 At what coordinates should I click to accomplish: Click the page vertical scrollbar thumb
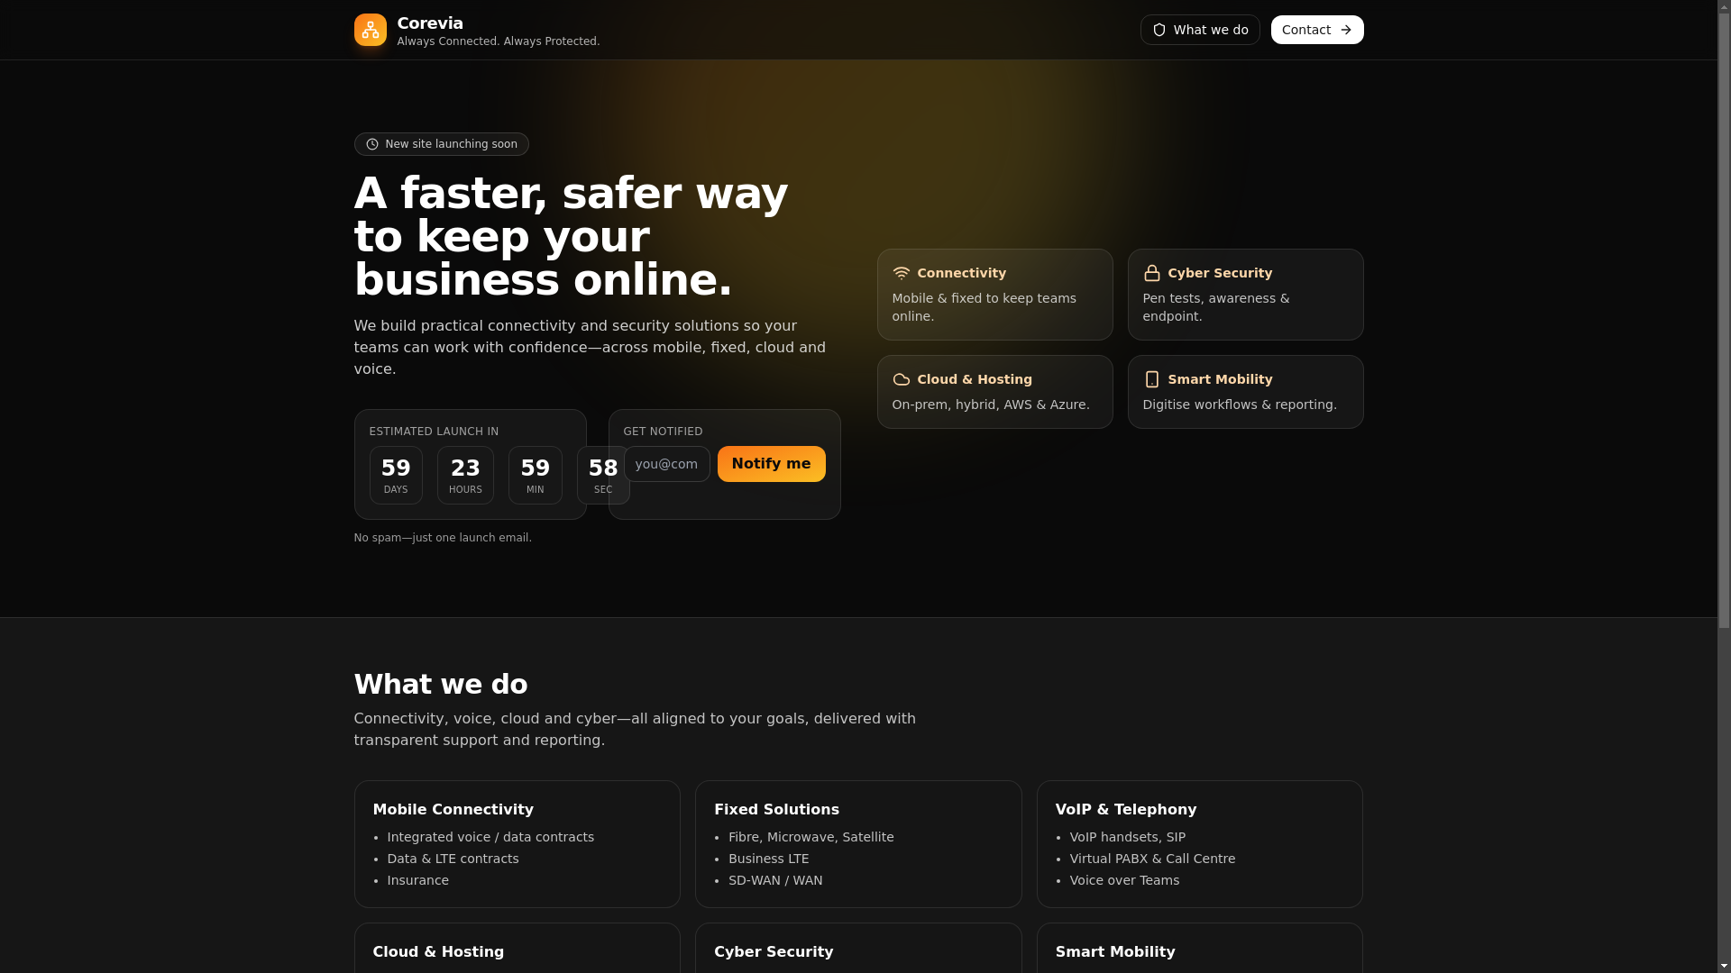[1724, 322]
